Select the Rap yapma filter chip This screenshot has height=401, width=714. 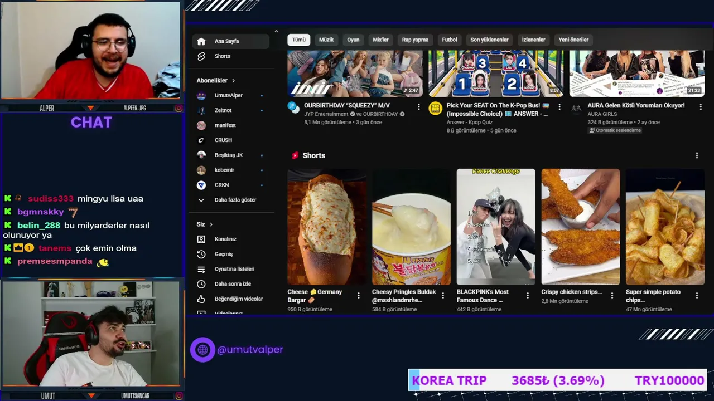415,40
